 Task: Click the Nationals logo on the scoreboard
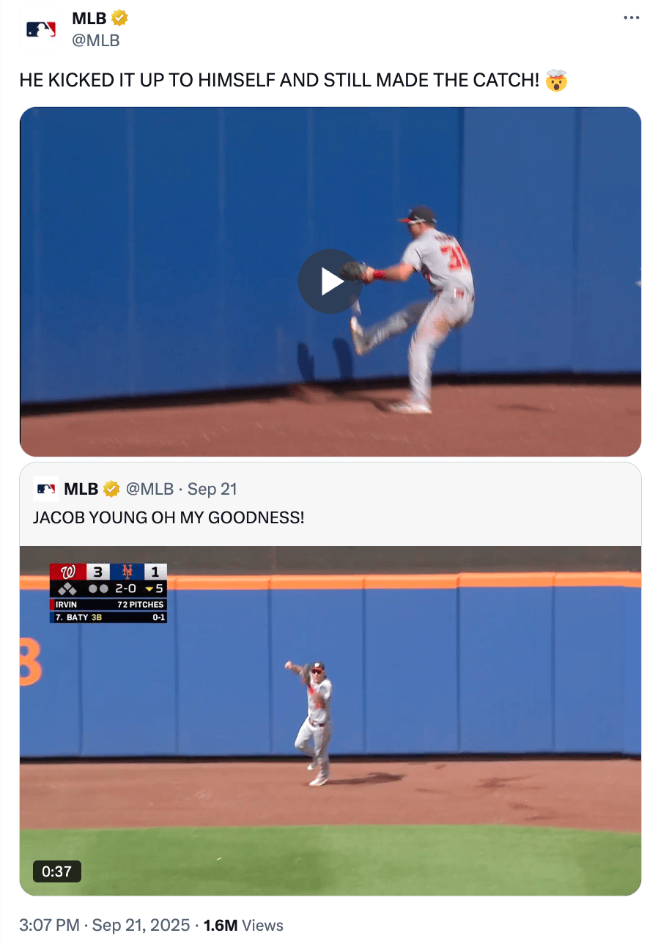(x=68, y=571)
